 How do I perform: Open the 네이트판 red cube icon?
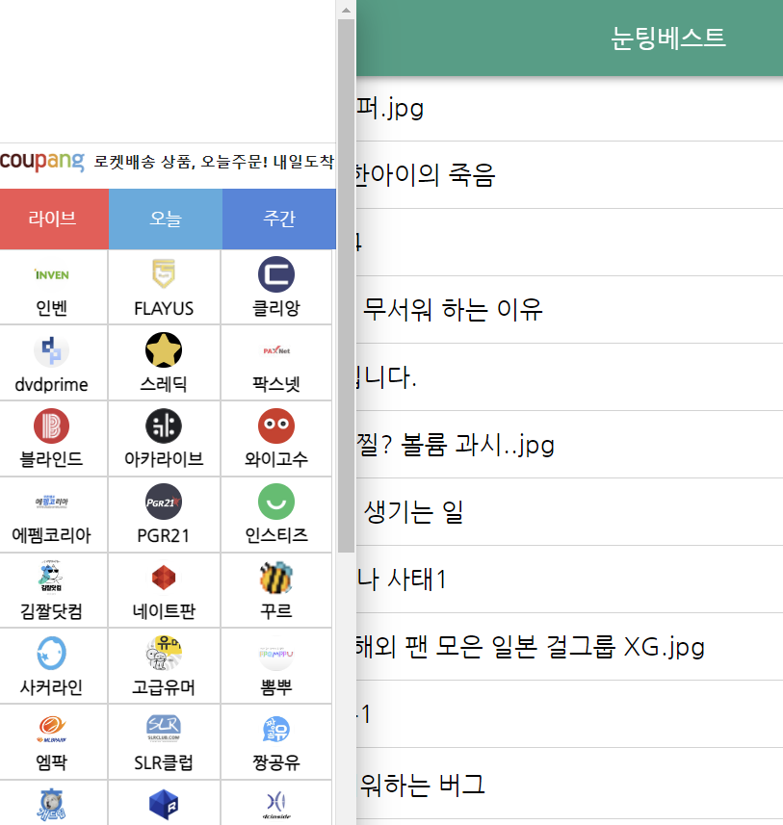164,578
